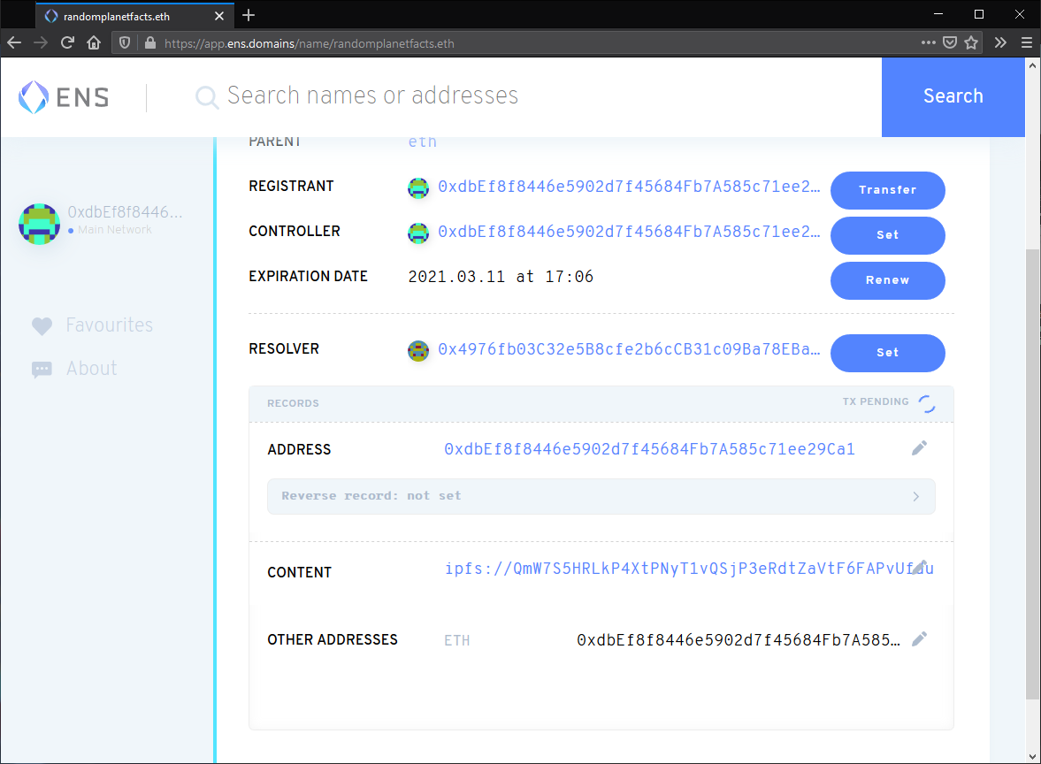Viewport: 1041px width, 764px height.
Task: Edit the CONTENT record pencil icon
Action: coord(921,567)
